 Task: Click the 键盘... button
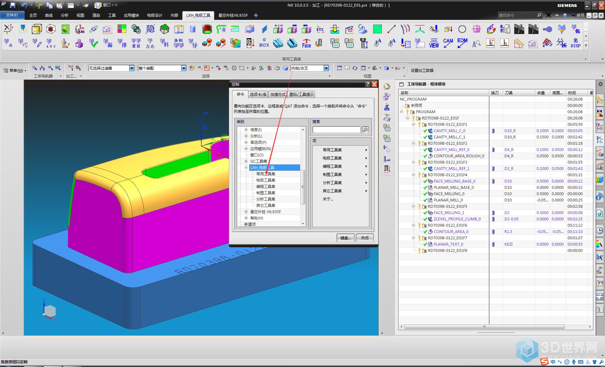[x=346, y=238]
